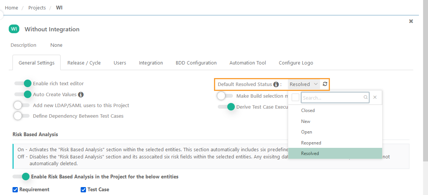Enable Define Dependency Between Test Cases
Screen dimensions: 428x195
click(x=22, y=116)
